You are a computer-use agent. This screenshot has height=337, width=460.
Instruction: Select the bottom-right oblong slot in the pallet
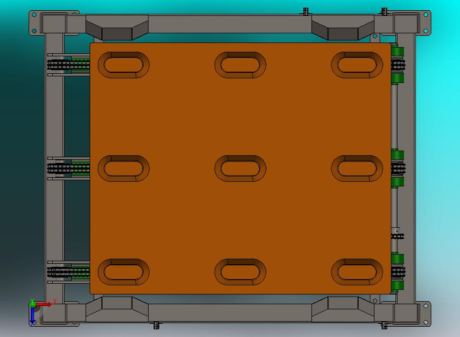coord(357,272)
